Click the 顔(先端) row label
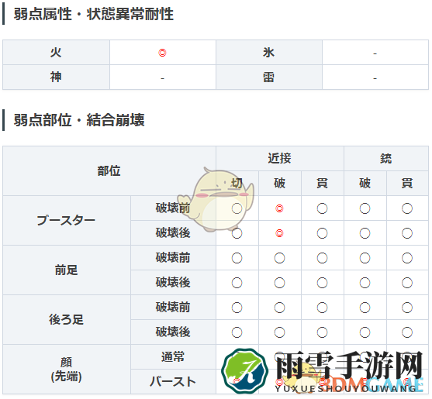The height and width of the screenshot is (399, 432). [x=67, y=370]
